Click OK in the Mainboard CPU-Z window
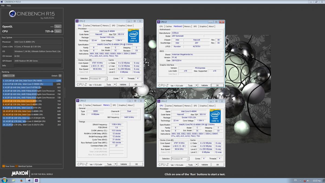Image resolution: width=325 pixels, height=183 pixels. pyautogui.click(x=217, y=85)
